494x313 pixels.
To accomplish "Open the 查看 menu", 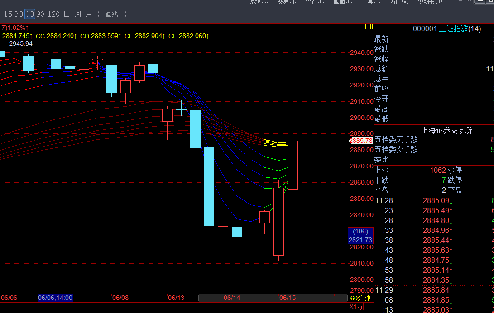I will tap(315, 2).
